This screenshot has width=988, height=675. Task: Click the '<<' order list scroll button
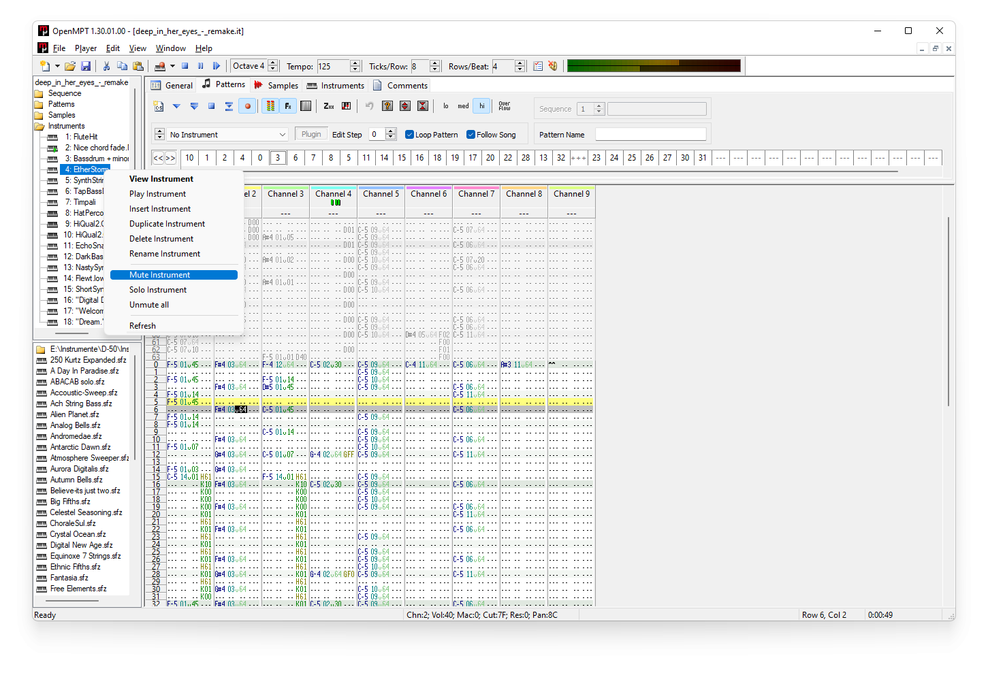[158, 158]
